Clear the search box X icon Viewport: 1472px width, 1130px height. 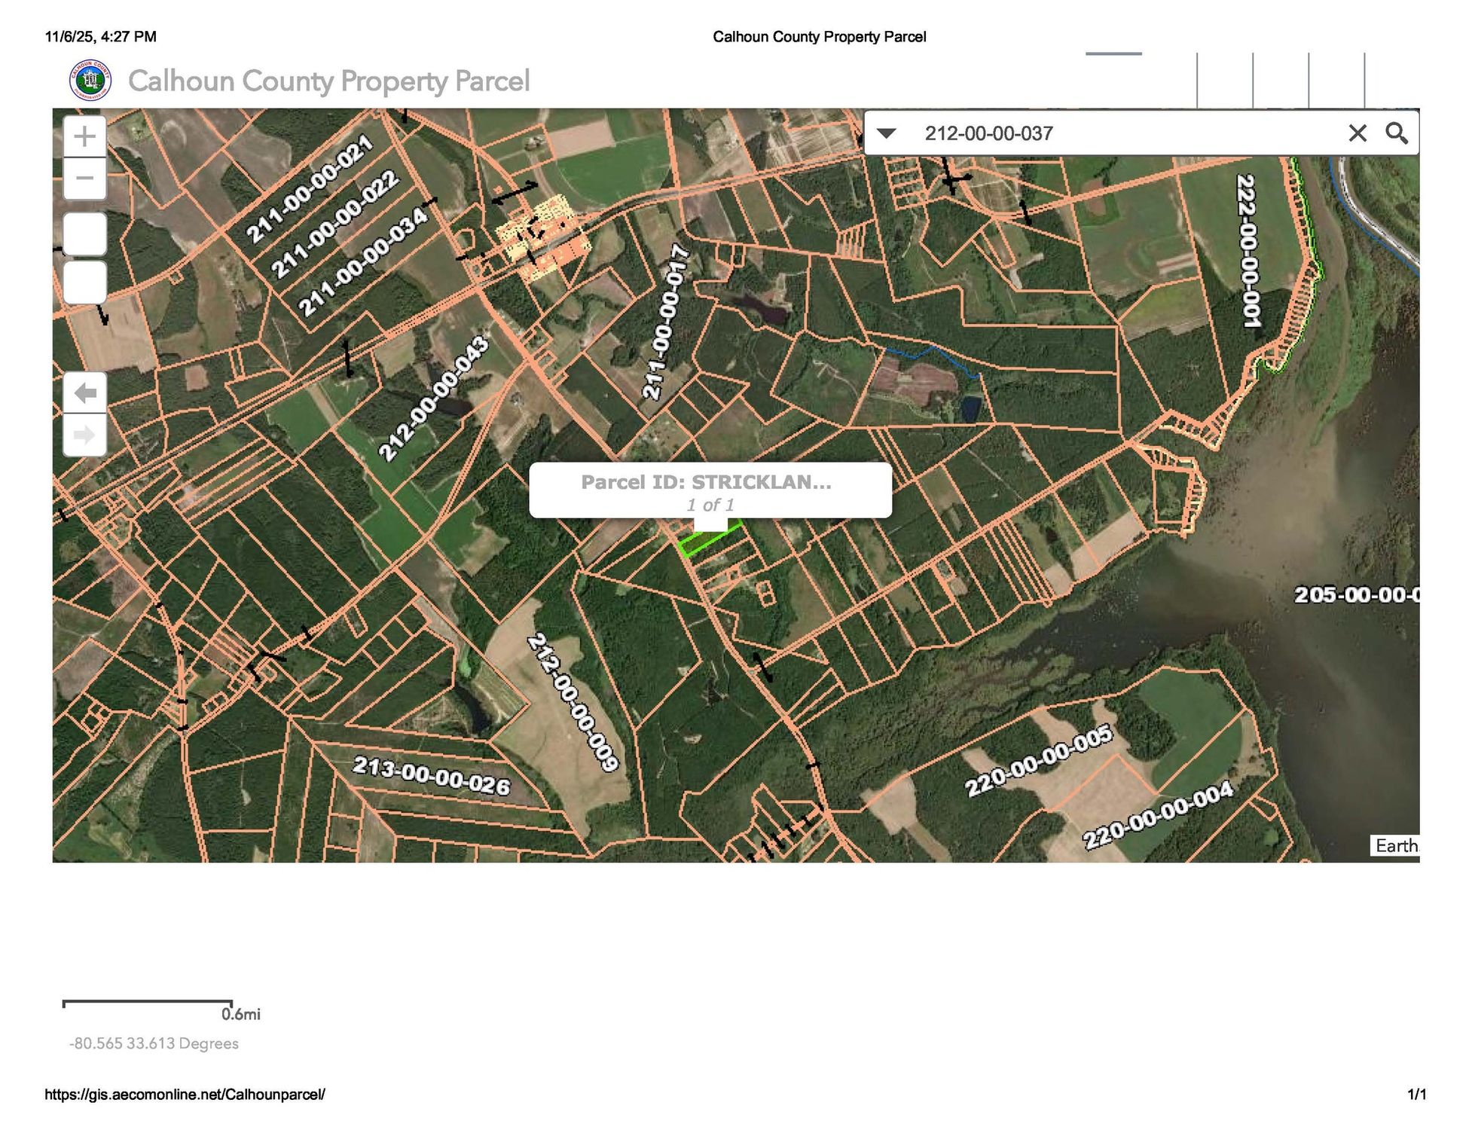click(1357, 133)
